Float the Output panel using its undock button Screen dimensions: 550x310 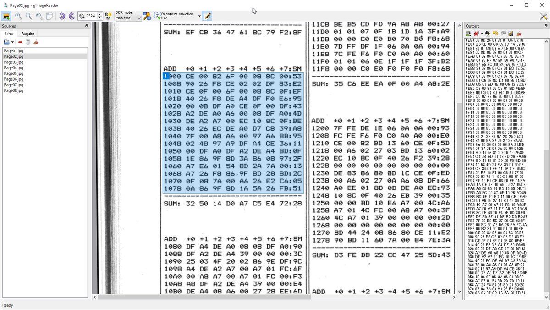pos(545,26)
